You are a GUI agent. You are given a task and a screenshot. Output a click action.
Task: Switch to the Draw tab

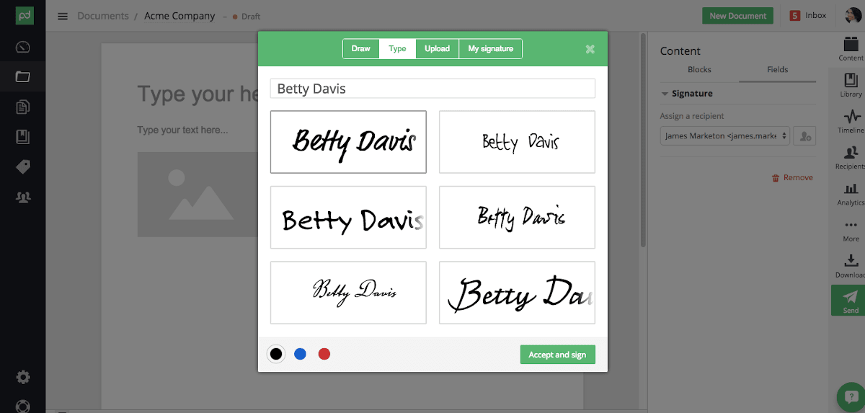(x=360, y=49)
